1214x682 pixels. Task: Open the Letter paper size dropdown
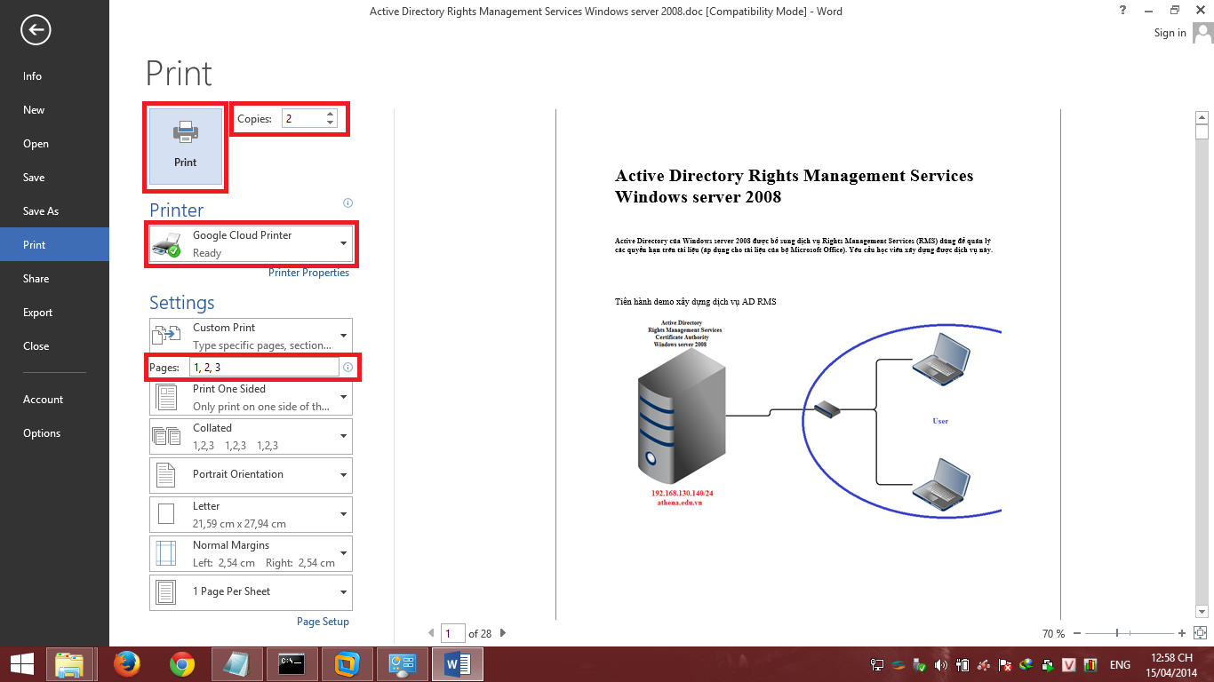(x=252, y=514)
